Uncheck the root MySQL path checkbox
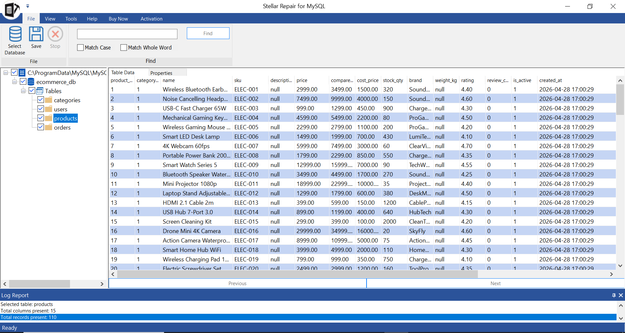 (14, 72)
